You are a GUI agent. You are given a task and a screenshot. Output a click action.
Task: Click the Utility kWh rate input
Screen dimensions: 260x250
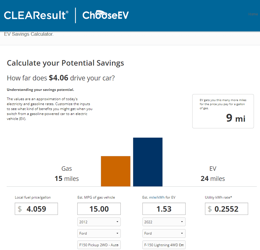coord(226,209)
